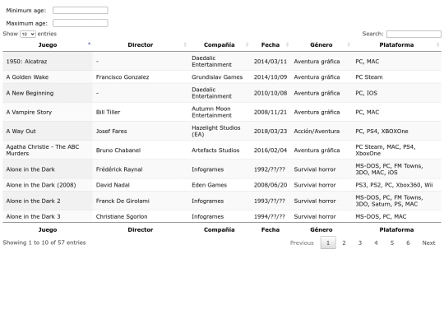Select the A Golden Wake game cell
The height and width of the screenshot is (333, 444).
click(48, 77)
